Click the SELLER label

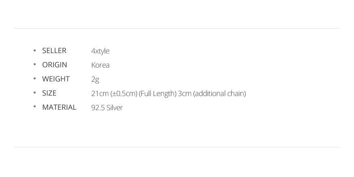54,51
